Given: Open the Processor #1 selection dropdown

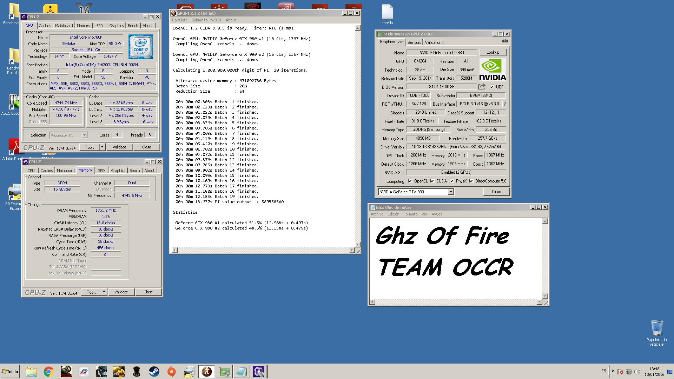Looking at the screenshot, I should tap(84, 135).
